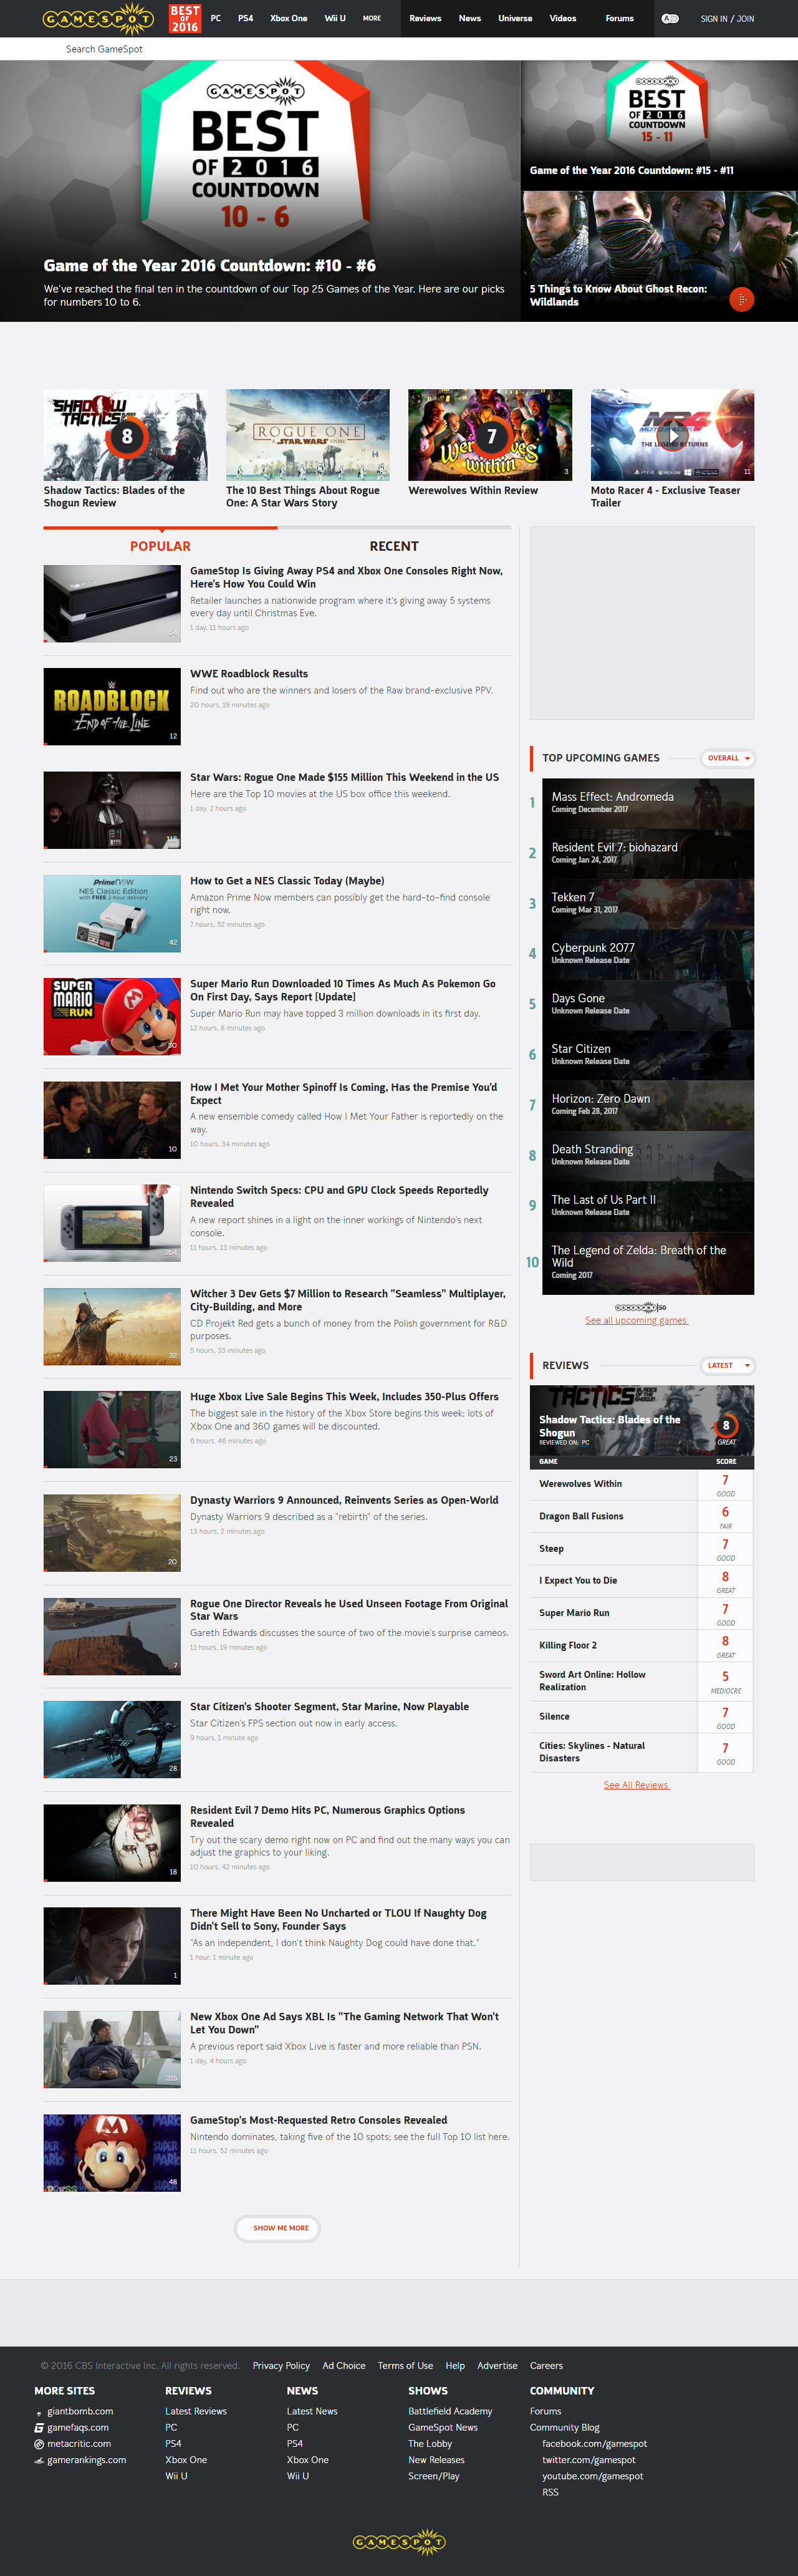Screen dimensions: 798x2576
Task: Click score 8 circle in Reviews panel
Action: [x=726, y=1425]
